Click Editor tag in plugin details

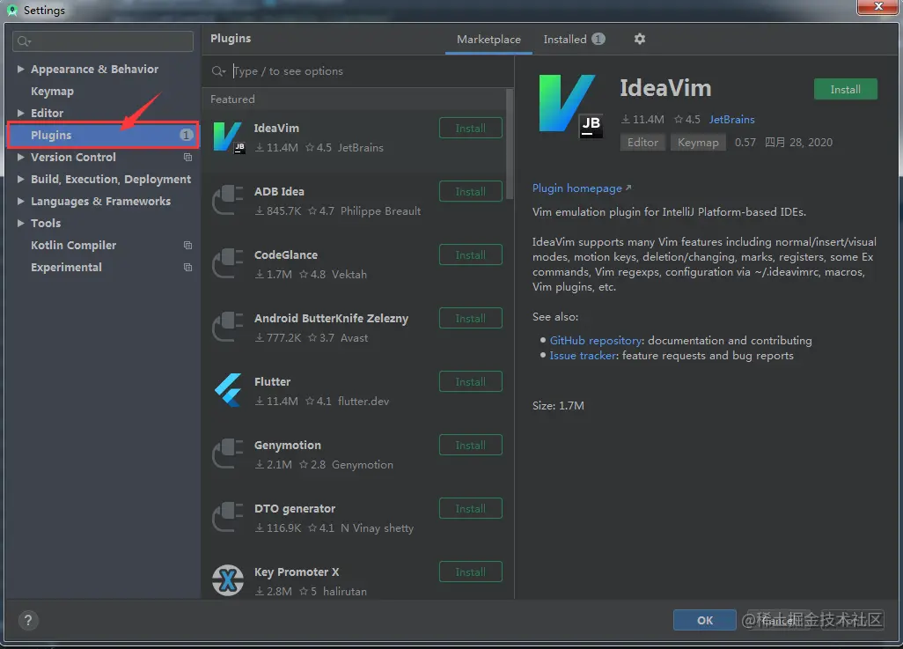click(642, 143)
